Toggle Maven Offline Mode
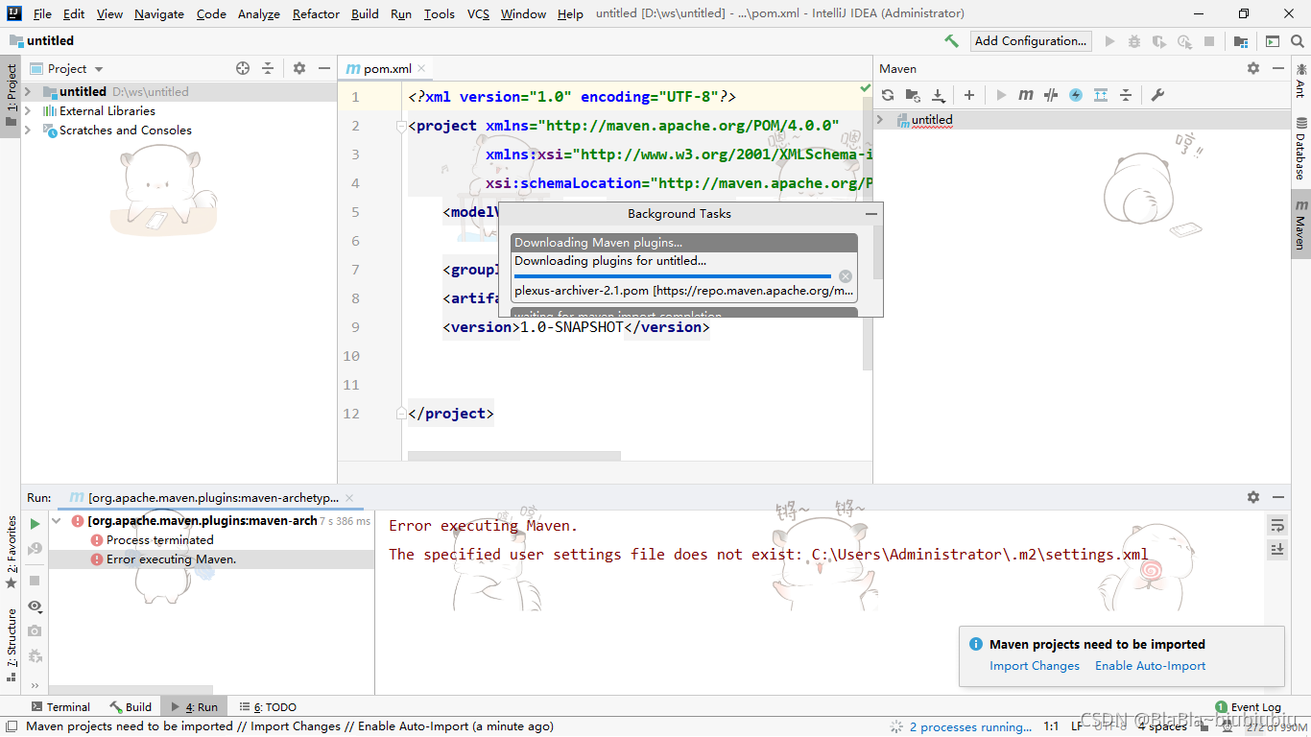The width and height of the screenshot is (1311, 737). click(x=1051, y=95)
